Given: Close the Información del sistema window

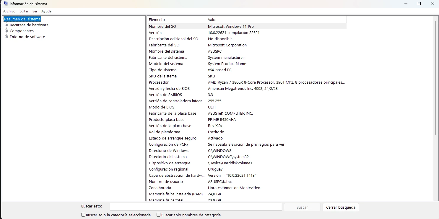Looking at the screenshot, I should tap(433, 4).
